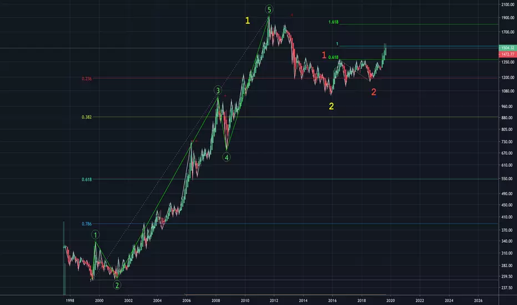
Task: Click the 2018 year on time axis
Action: coord(361,301)
